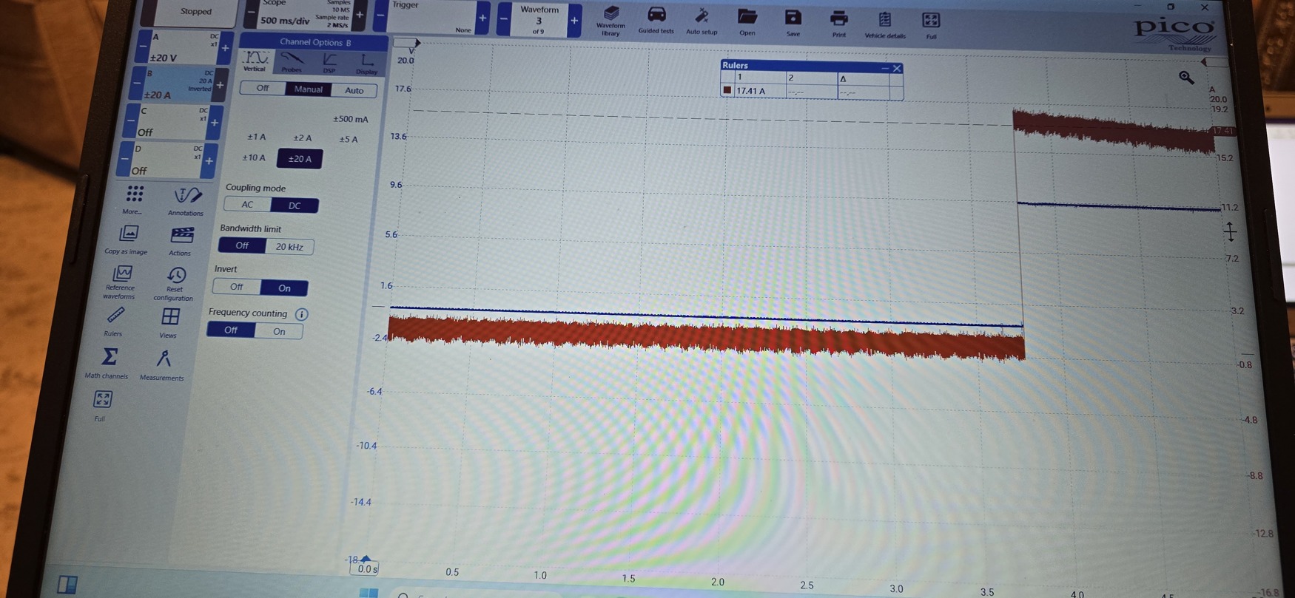Select the ±500 mA range
Screen dimensions: 1295x598
(350, 118)
